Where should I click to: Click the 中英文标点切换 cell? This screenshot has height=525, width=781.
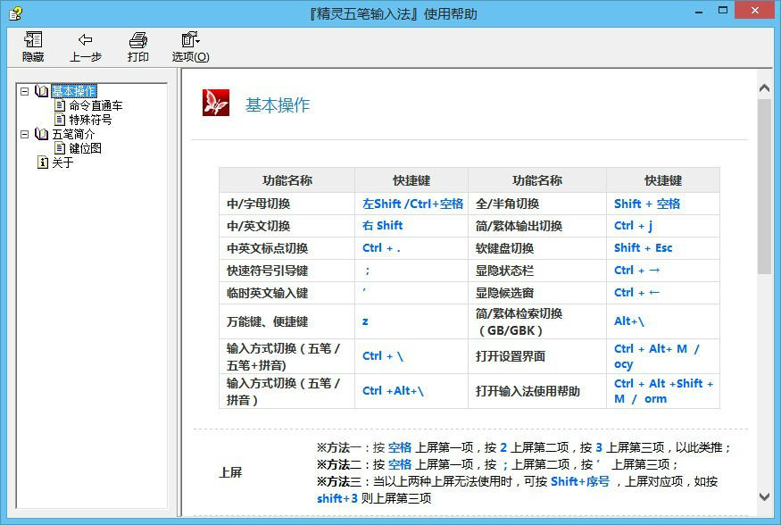[x=287, y=248]
